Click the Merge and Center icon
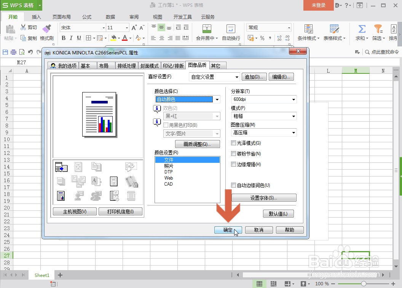Image resolution: width=402 pixels, height=288 pixels. click(207, 29)
